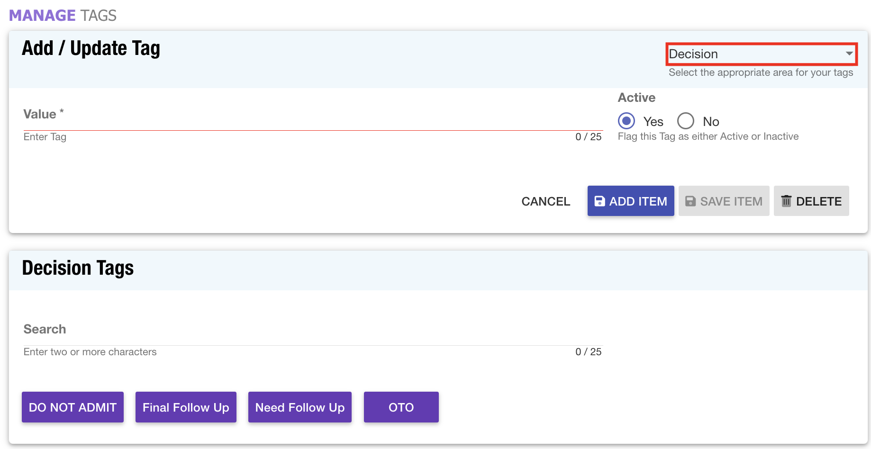Select the Final Follow Up tag

coord(186,407)
